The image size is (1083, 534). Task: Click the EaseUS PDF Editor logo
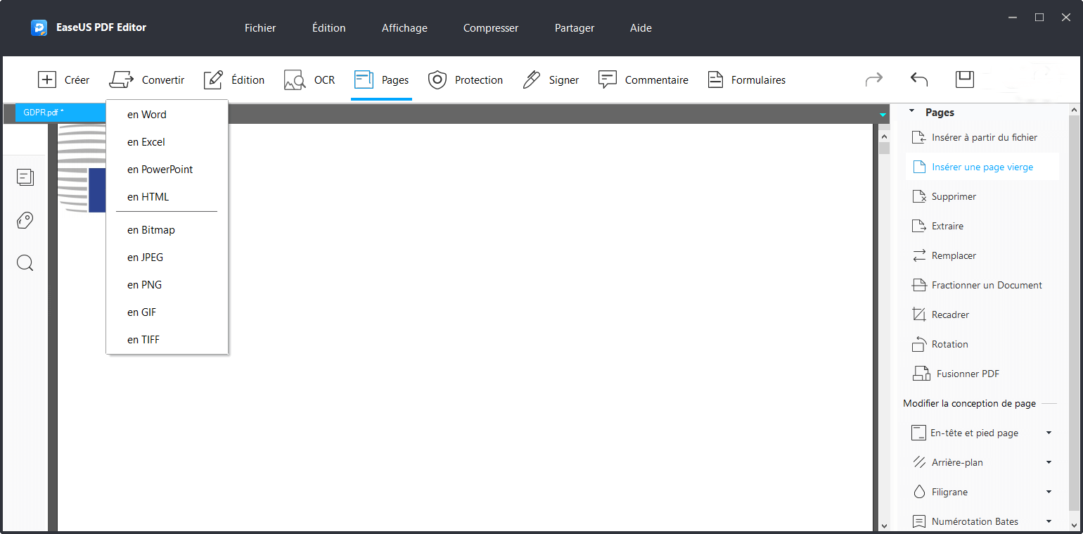[x=39, y=28]
